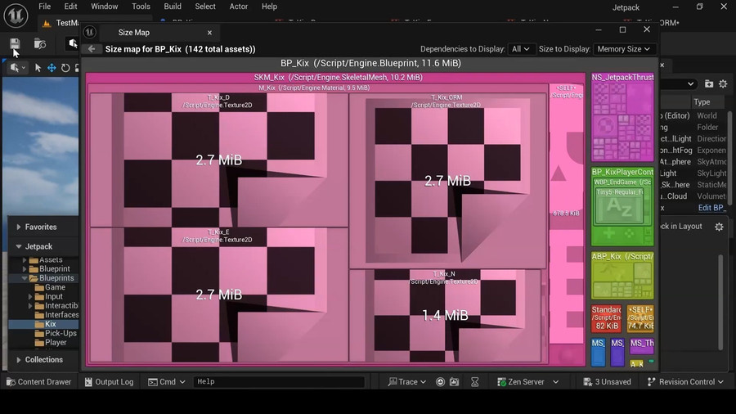Viewport: 736px width, 414px height.
Task: Click the purple MS_Th tile
Action: (642, 346)
